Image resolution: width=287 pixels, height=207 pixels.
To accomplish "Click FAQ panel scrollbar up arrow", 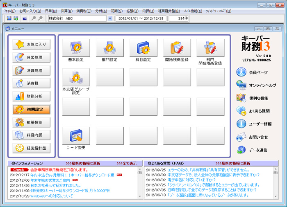I will (276, 169).
